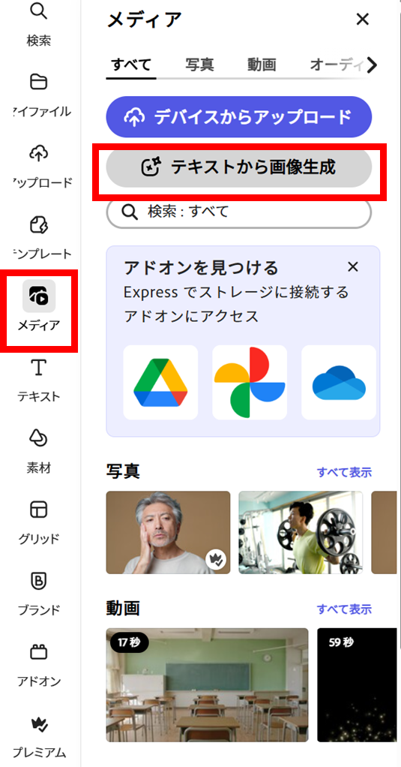This screenshot has width=401, height=767.
Task: Expand more tabs with the right chevron arrow
Action: (x=373, y=64)
